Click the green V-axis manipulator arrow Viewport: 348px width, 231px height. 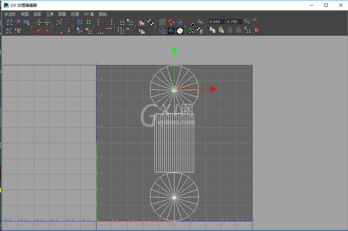174,50
